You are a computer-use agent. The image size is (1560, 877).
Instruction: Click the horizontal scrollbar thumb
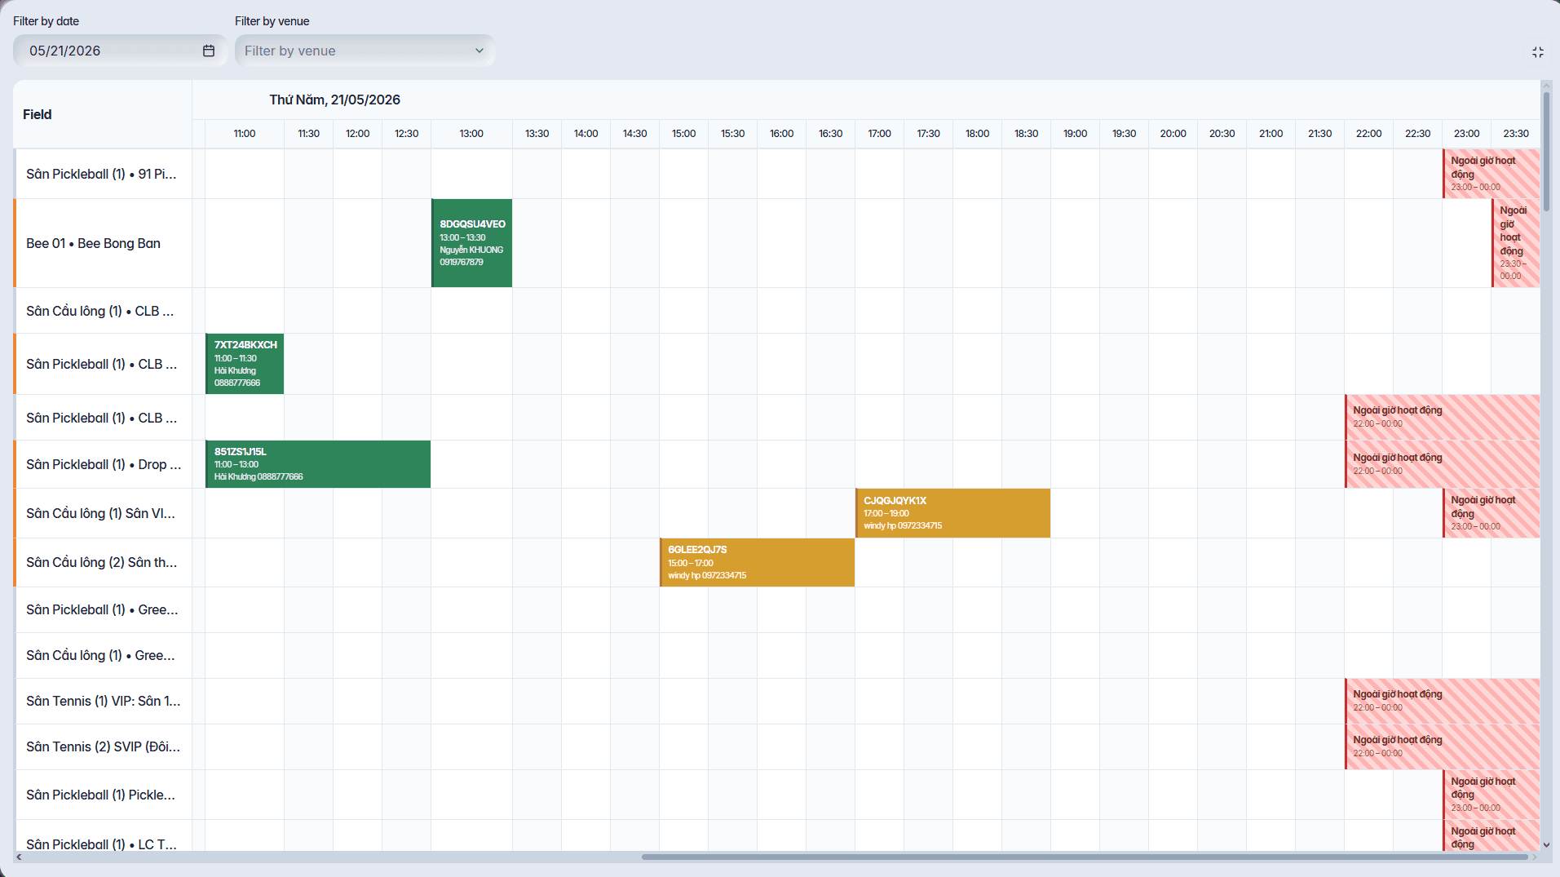(1085, 857)
